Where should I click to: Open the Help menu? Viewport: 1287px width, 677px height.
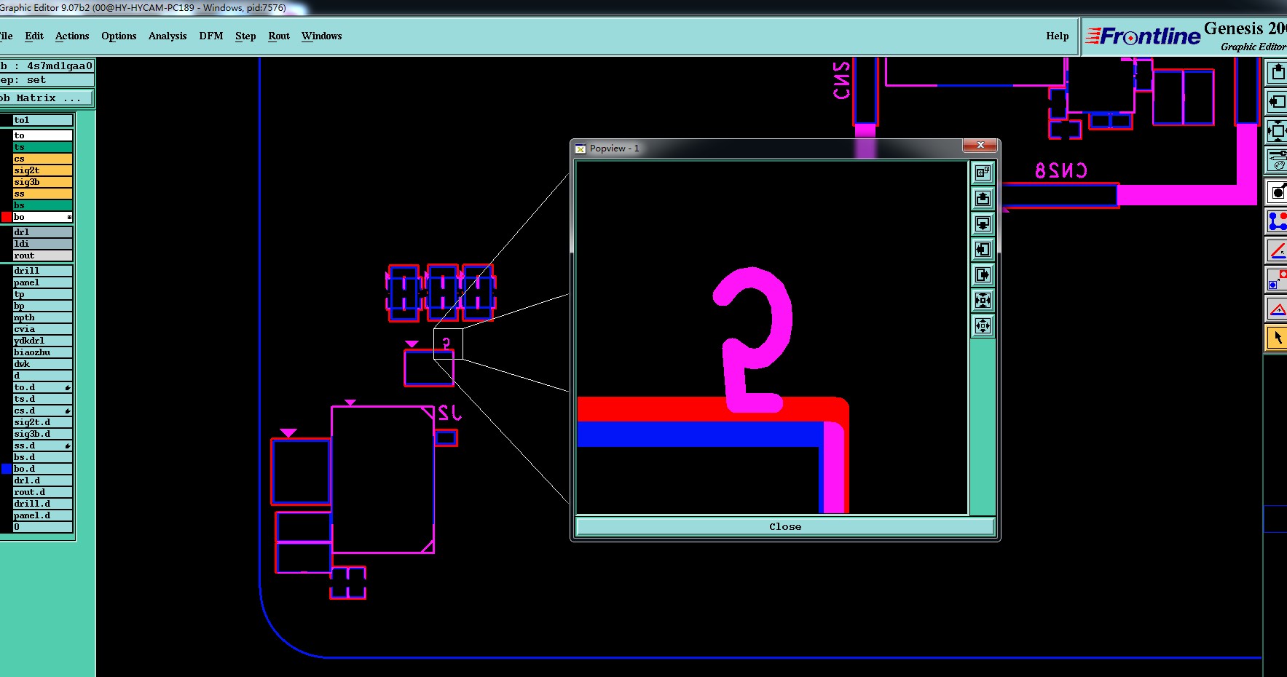(1058, 36)
